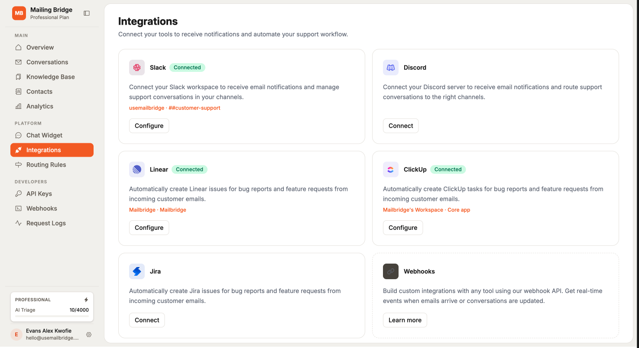Click the Contacts icon in sidebar

click(18, 91)
